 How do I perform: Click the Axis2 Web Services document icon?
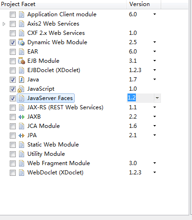pos(21,24)
